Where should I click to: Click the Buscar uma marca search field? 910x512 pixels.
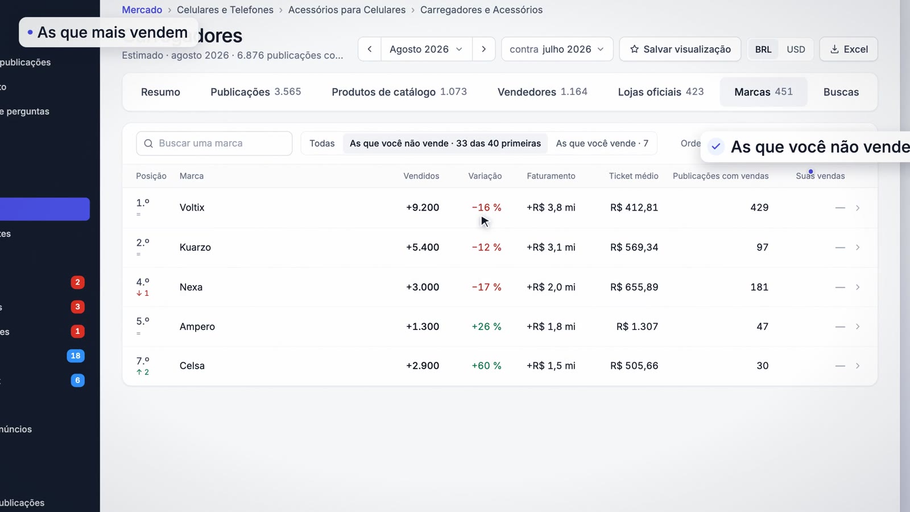point(214,143)
